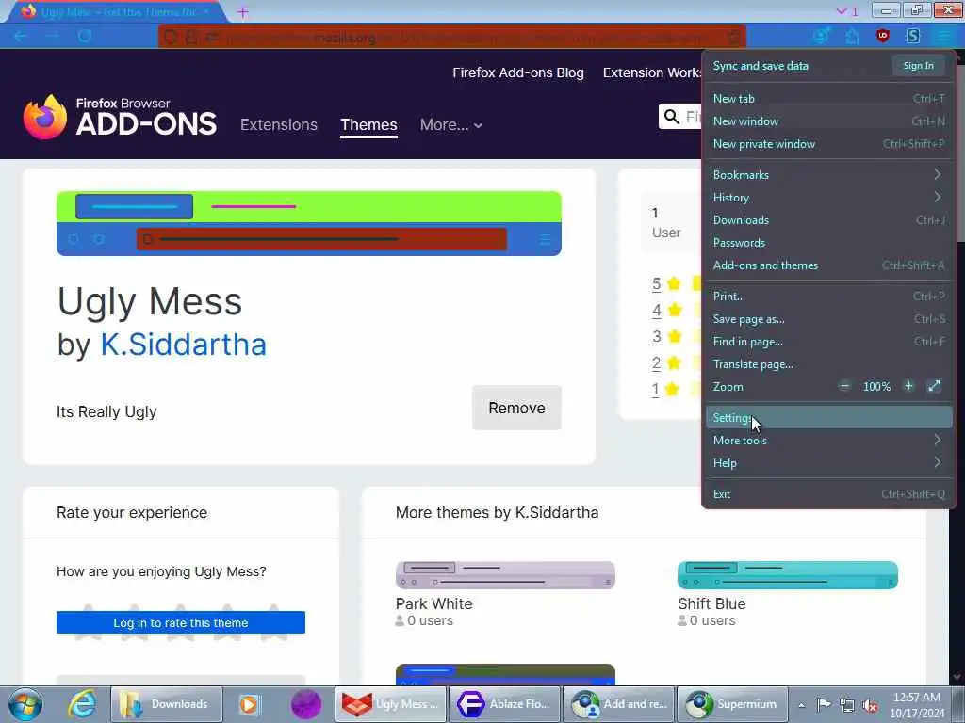
Task: Switch to the Extensions section
Action: point(279,125)
